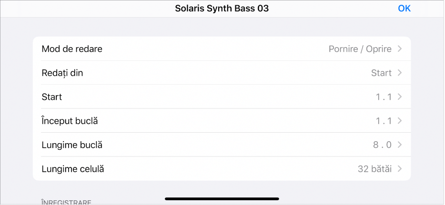Tap chevron beside Redați din Start value
The image size is (445, 205).
pyautogui.click(x=400, y=73)
